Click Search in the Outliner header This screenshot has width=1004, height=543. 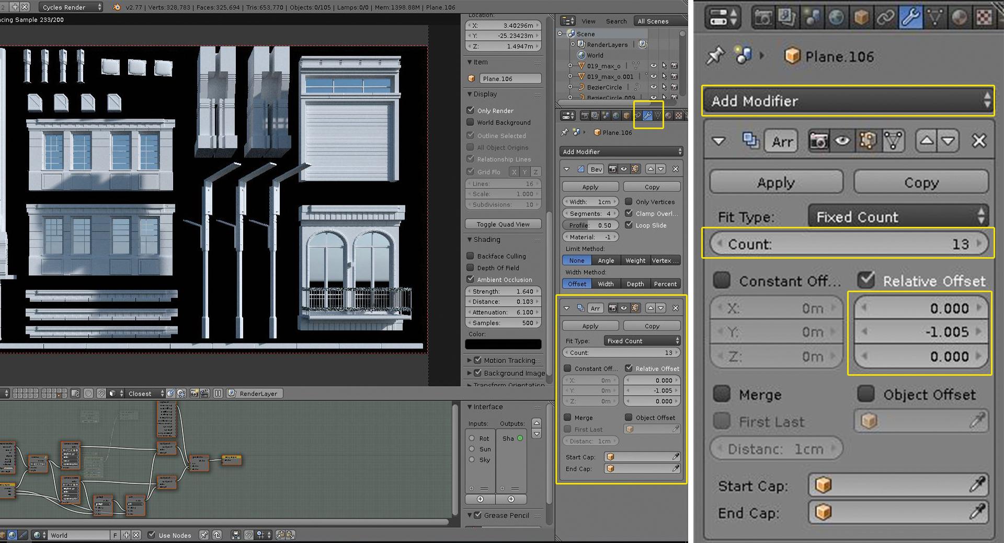[x=616, y=21]
